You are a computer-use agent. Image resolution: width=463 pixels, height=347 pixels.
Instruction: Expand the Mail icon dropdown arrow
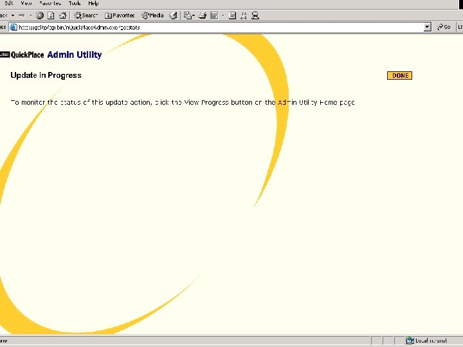pos(194,15)
